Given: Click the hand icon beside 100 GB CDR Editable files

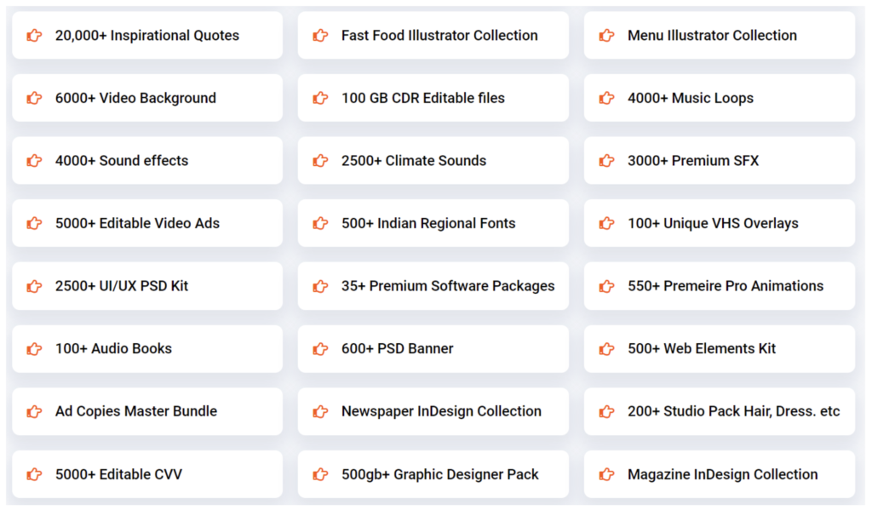Looking at the screenshot, I should pos(320,98).
